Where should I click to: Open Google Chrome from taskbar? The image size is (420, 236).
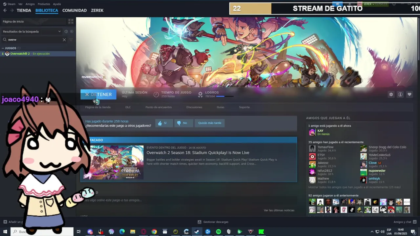[x=154, y=232]
